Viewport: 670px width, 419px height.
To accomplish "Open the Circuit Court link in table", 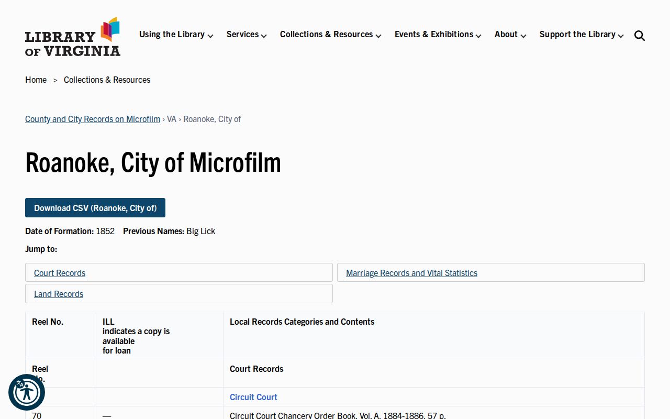I will pyautogui.click(x=253, y=397).
